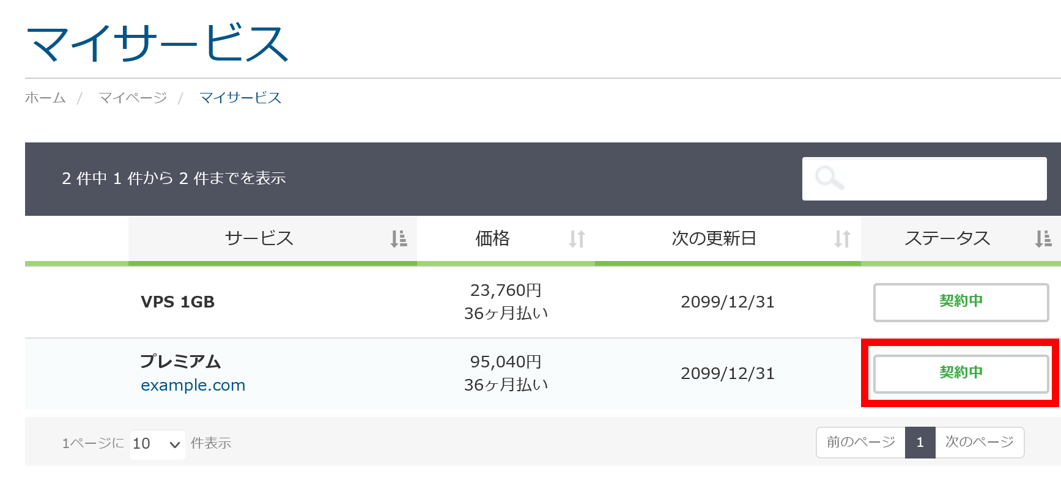Click the sort arrows icon beside 次の更新日
The width and height of the screenshot is (1061, 497).
point(842,238)
